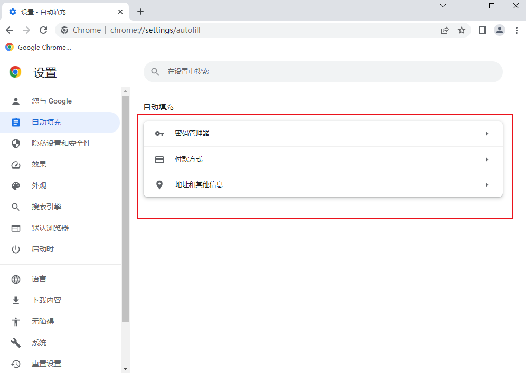Screen dimensions: 526x373
Task: Click the 下载内容 download icon in sidebar
Action: click(x=15, y=300)
